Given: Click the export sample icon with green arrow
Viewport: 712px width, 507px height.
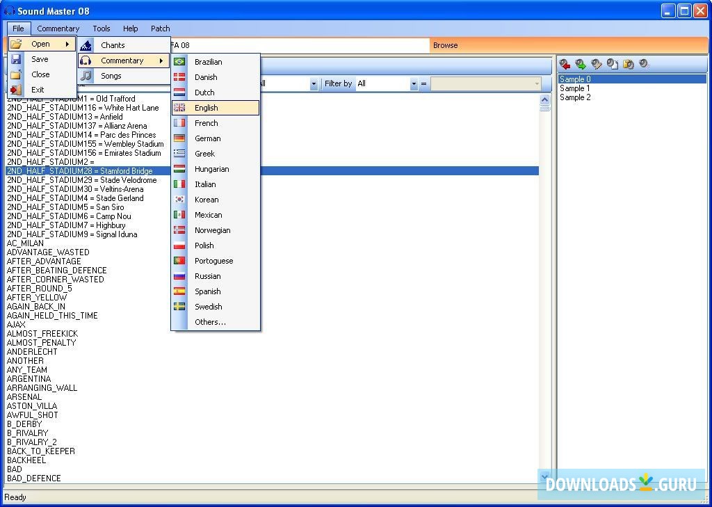Looking at the screenshot, I should point(581,64).
